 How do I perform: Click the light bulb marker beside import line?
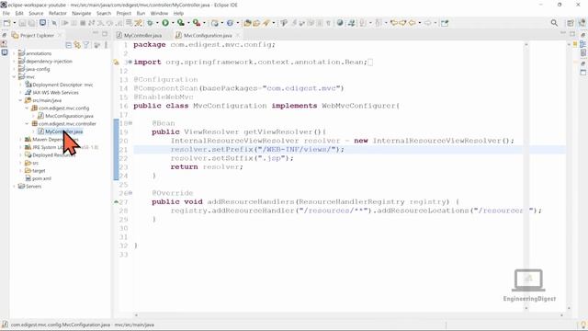[117, 63]
